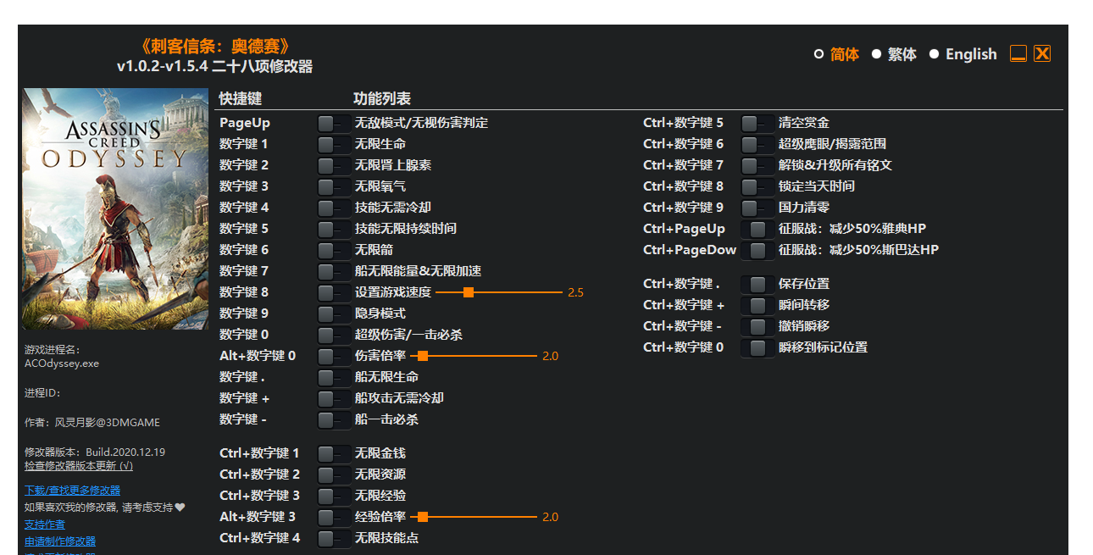1093x555 pixels.
Task: Toggle 船无限生命 switch
Action: pos(334,377)
